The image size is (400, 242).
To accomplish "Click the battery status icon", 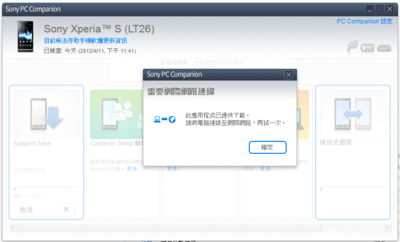I will 367,48.
